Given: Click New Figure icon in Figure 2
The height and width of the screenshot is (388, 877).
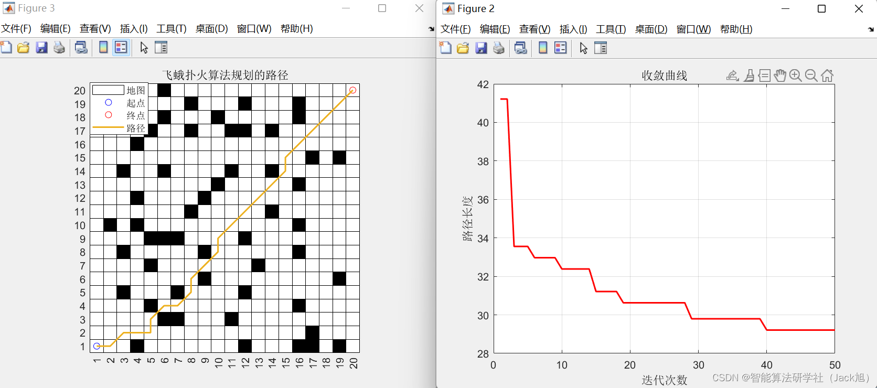Looking at the screenshot, I should pos(446,48).
